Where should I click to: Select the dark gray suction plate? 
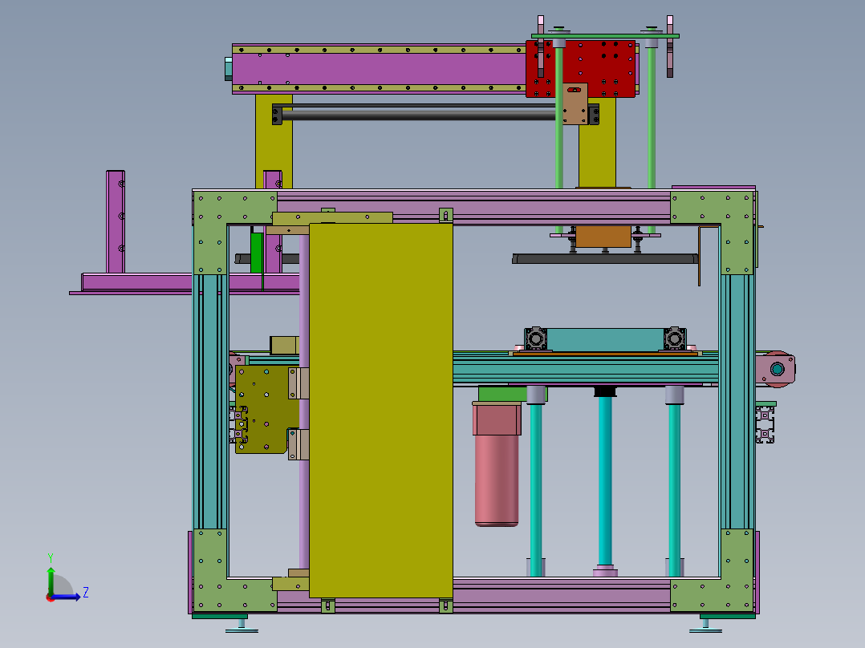click(x=605, y=258)
